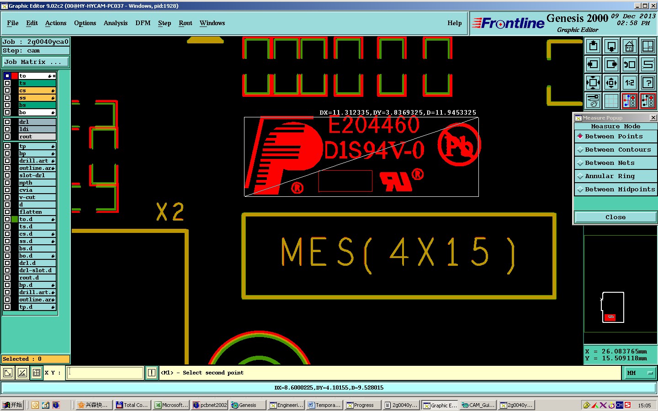Image resolution: width=658 pixels, height=411 pixels.
Task: Toggle checkbox for layer bo
Action: click(x=7, y=112)
